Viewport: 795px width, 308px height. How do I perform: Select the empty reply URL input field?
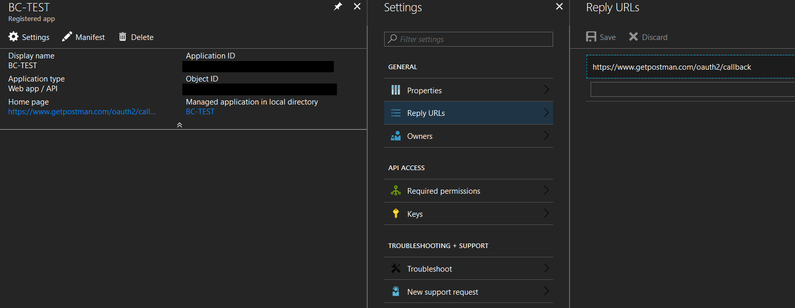pyautogui.click(x=693, y=89)
